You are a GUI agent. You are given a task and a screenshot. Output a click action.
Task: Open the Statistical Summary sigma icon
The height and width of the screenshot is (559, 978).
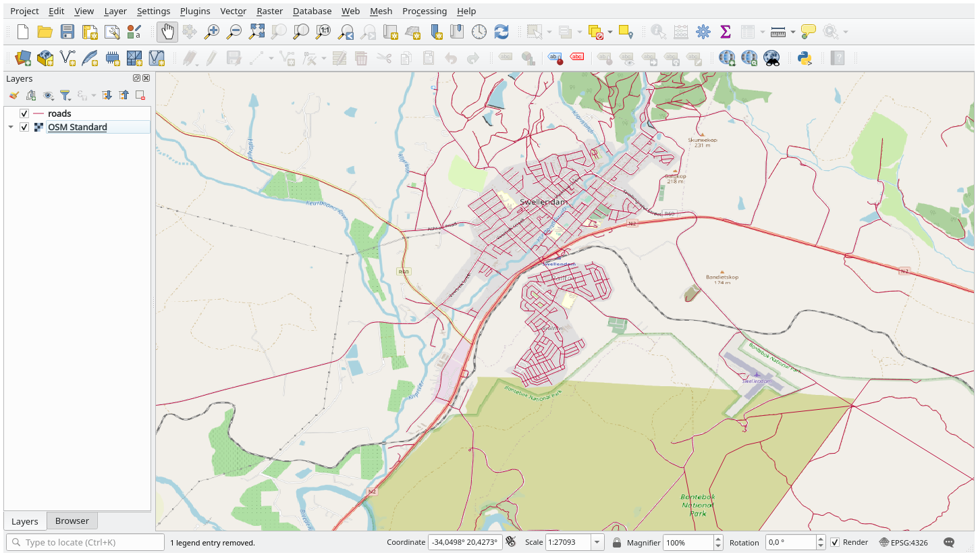pos(726,32)
